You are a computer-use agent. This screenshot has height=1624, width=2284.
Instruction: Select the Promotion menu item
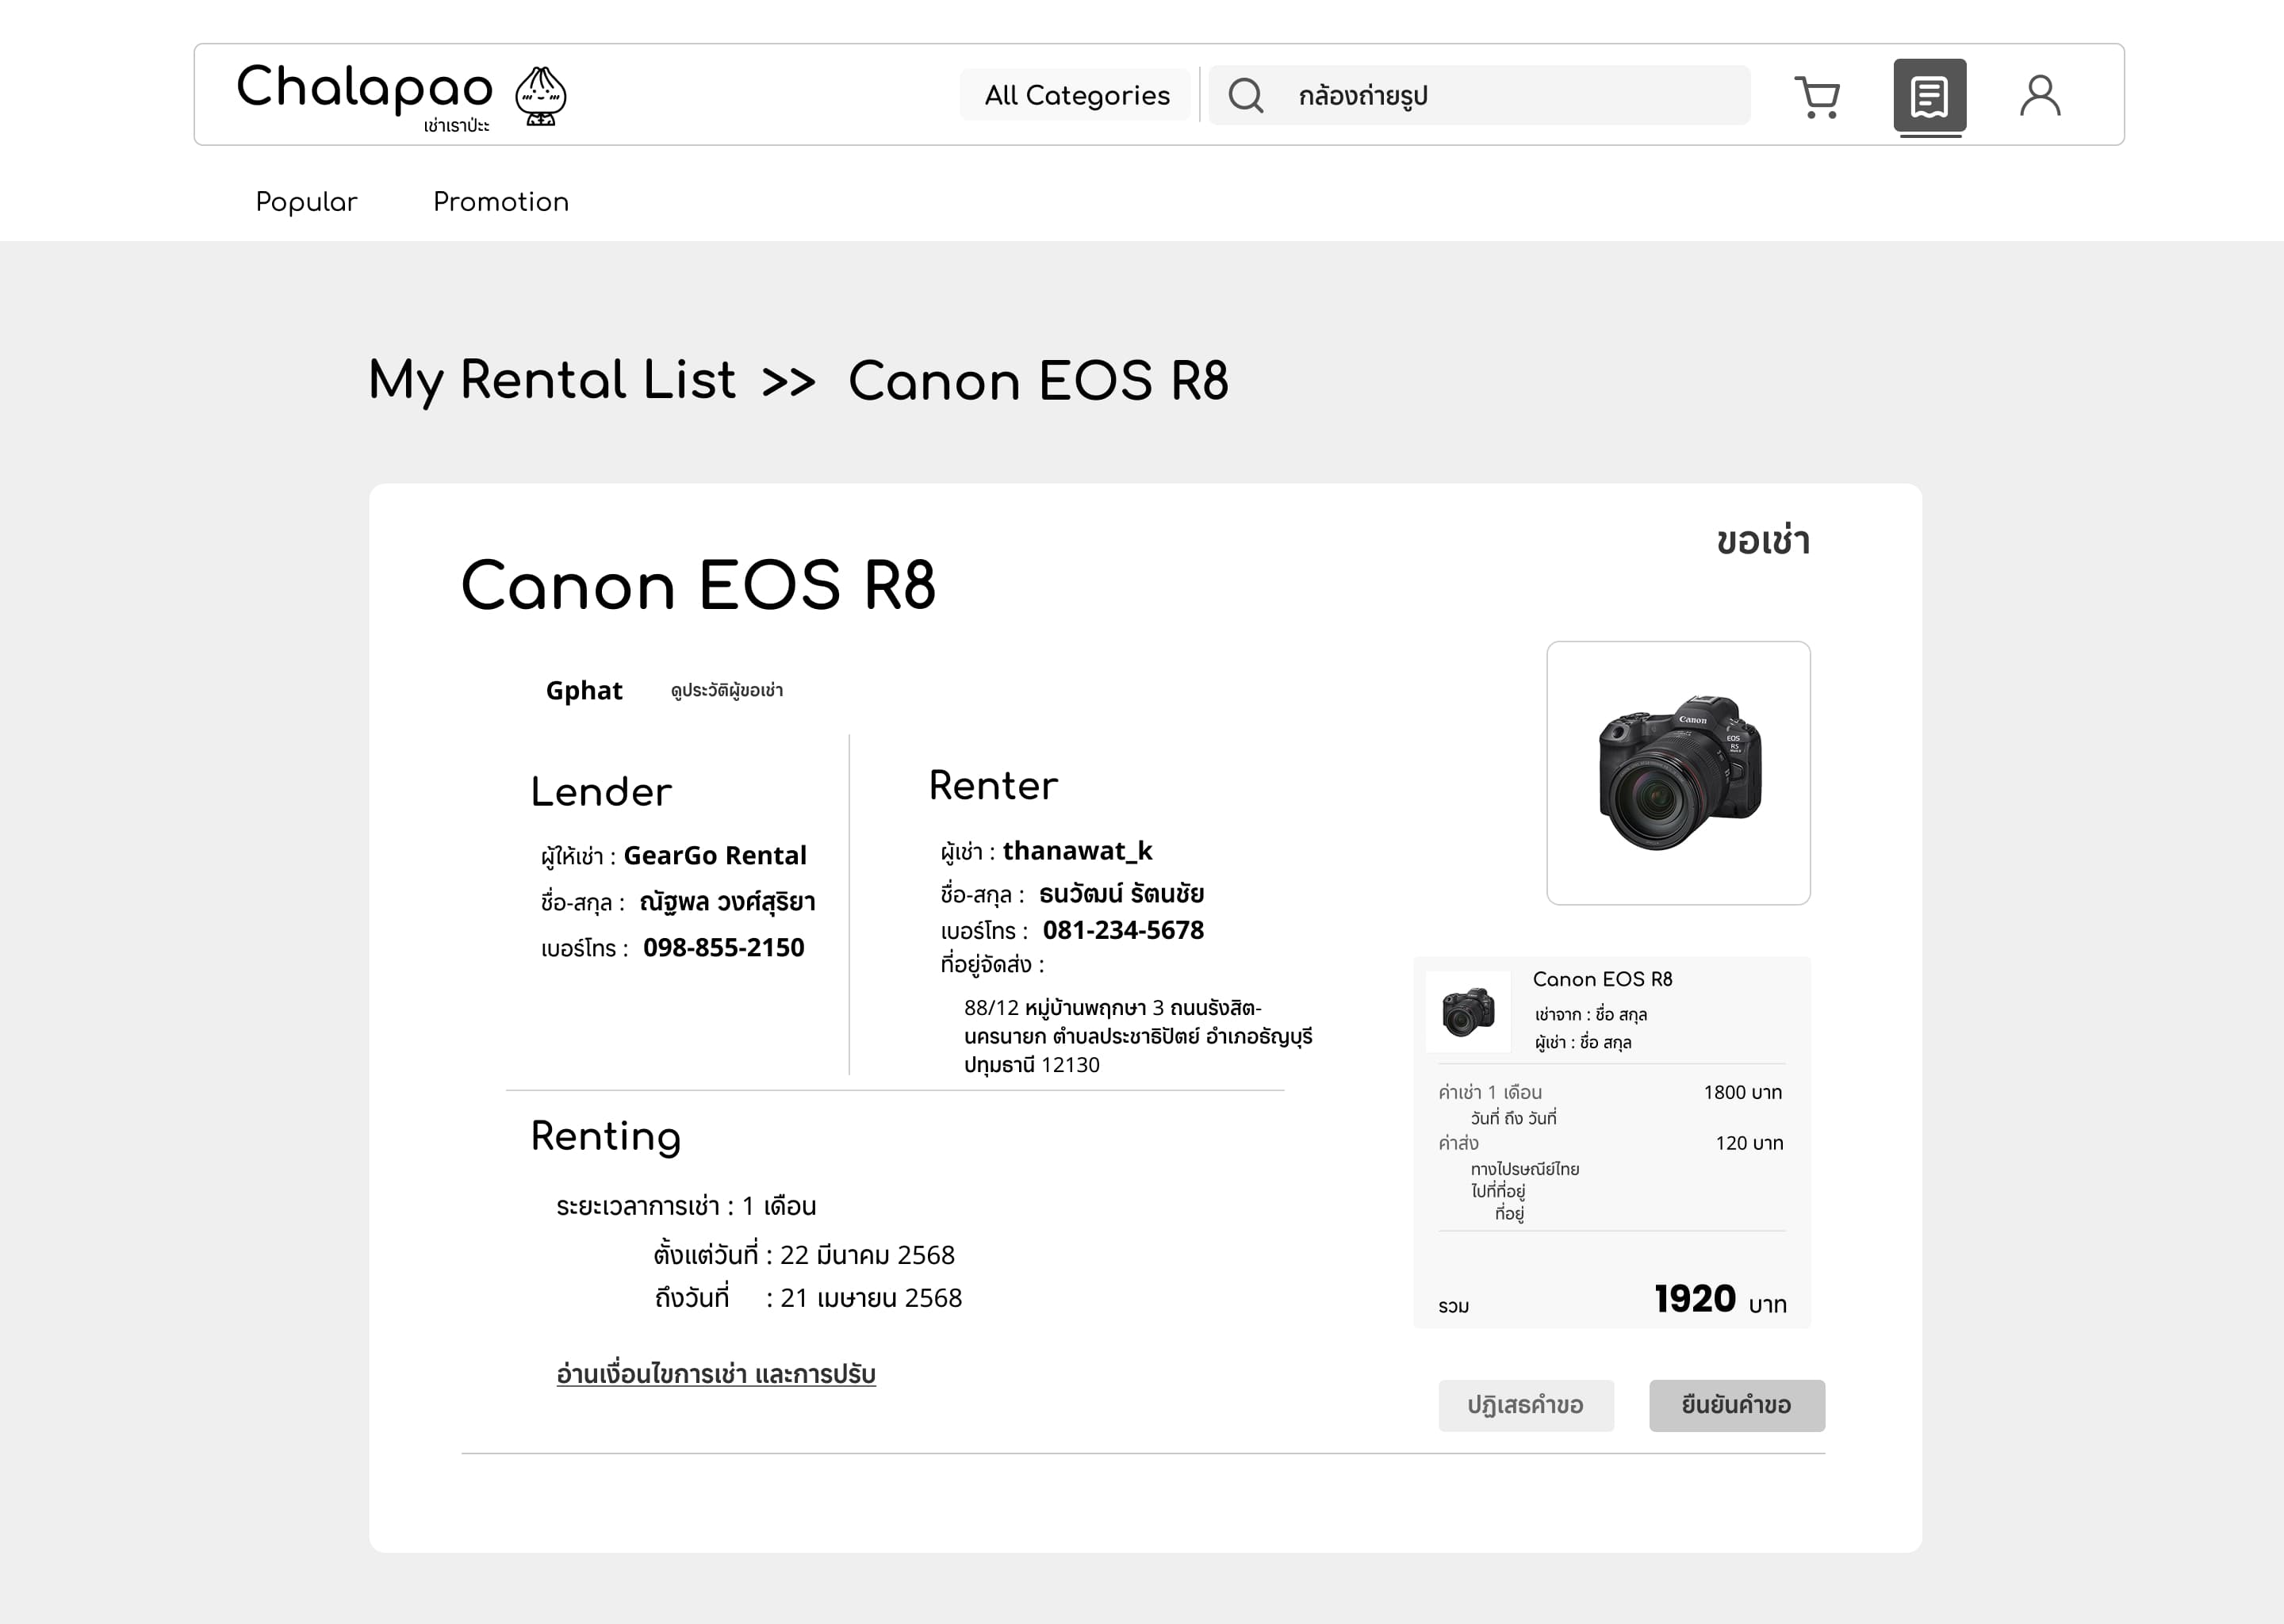501,202
